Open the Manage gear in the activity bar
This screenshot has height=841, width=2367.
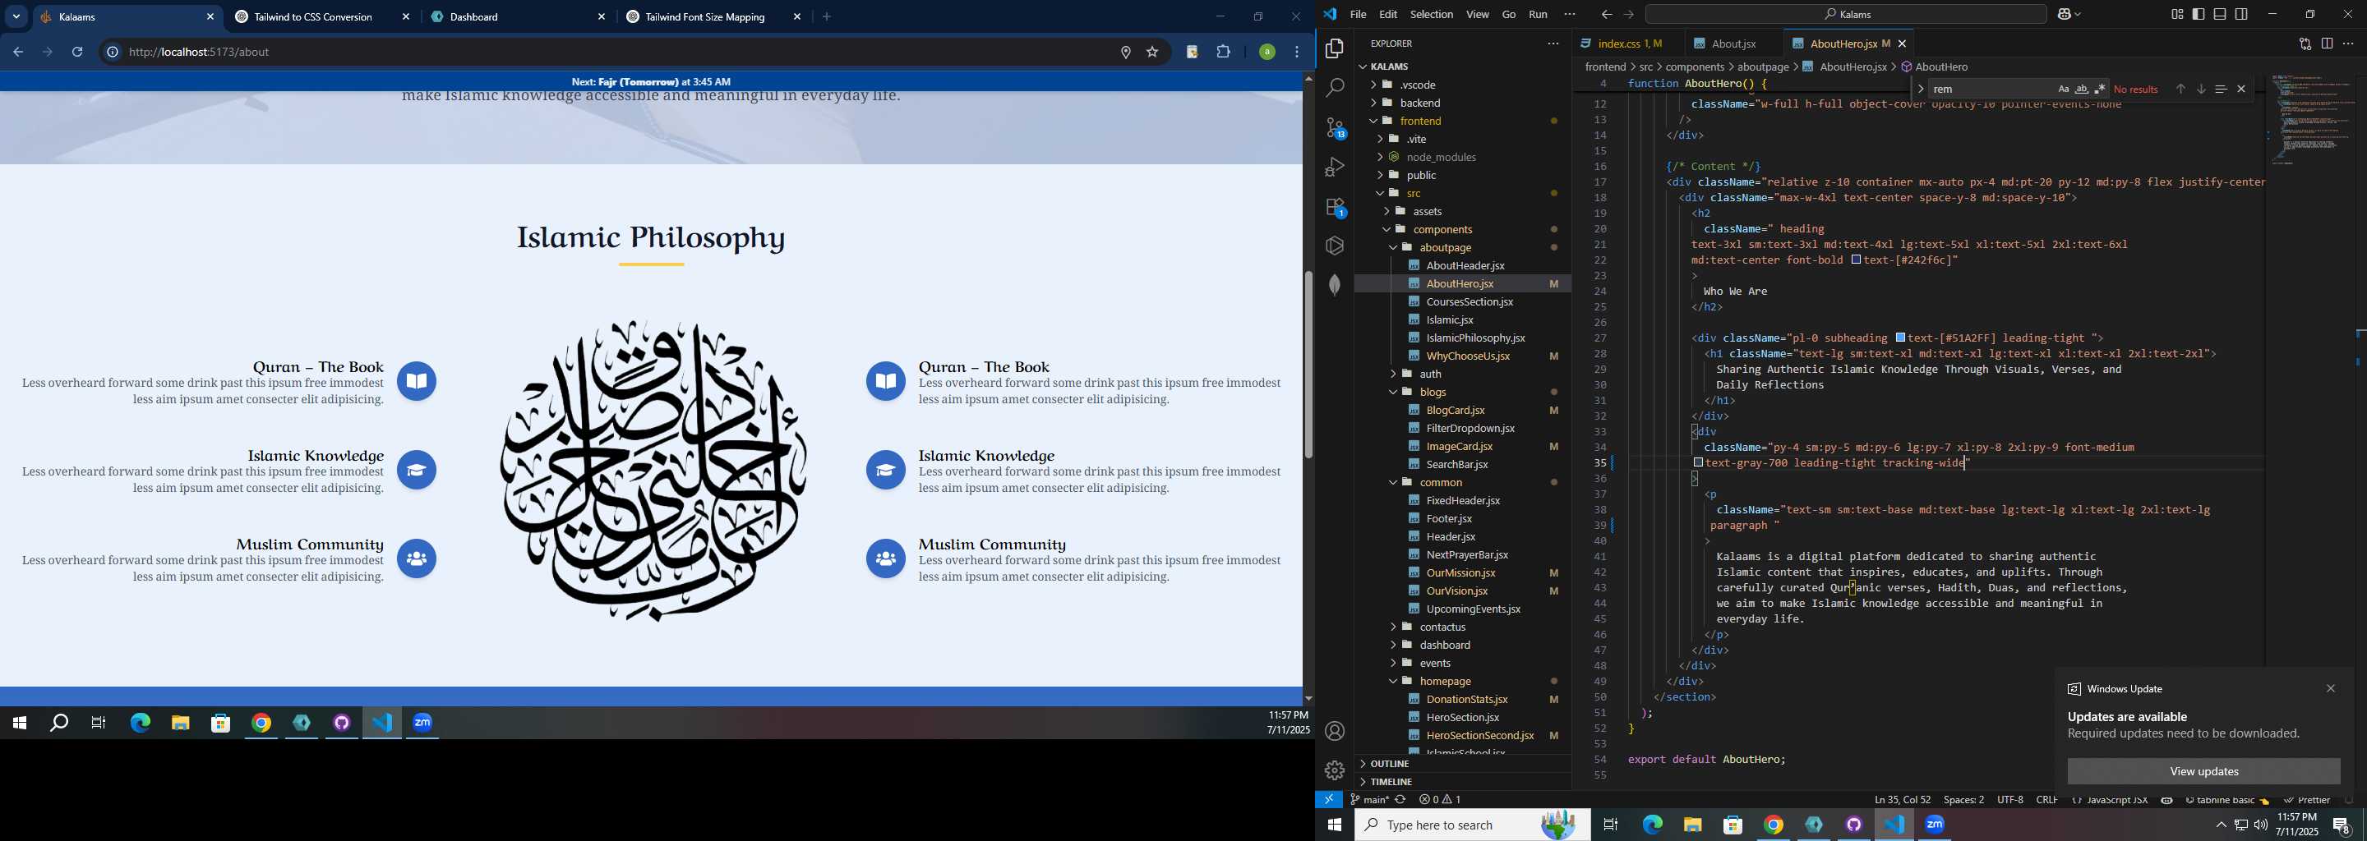1334,770
